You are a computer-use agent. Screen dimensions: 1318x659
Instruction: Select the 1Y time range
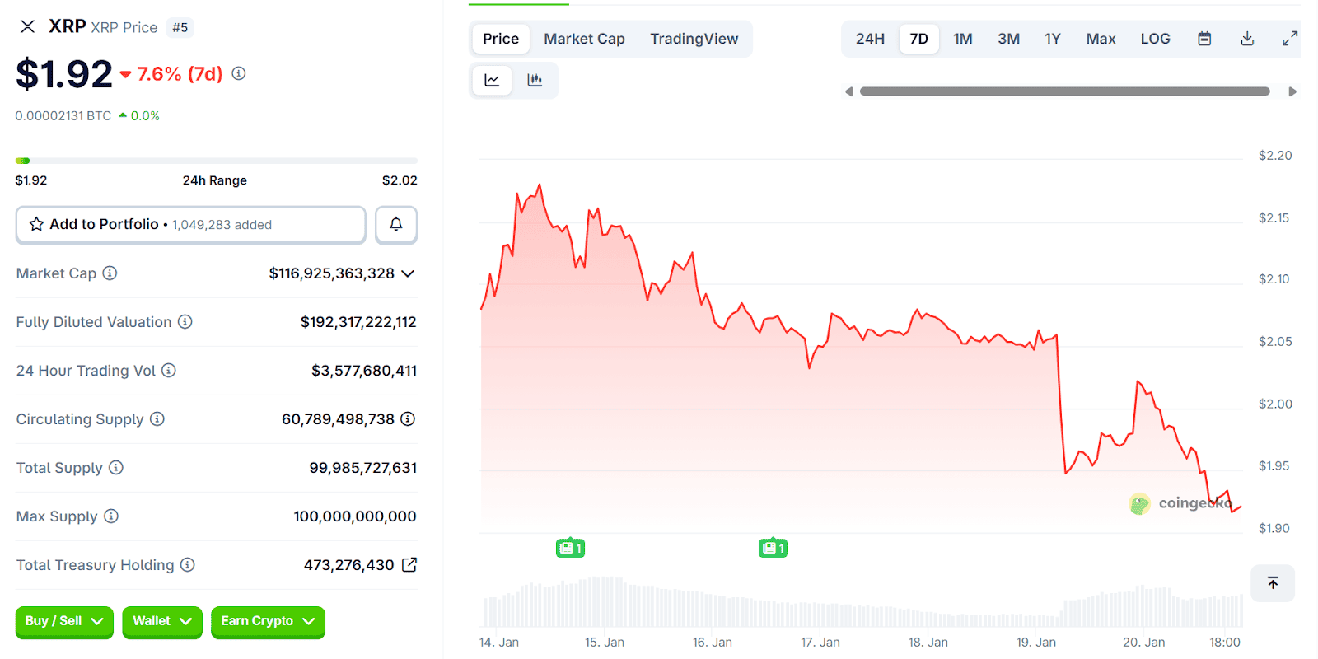[1053, 39]
